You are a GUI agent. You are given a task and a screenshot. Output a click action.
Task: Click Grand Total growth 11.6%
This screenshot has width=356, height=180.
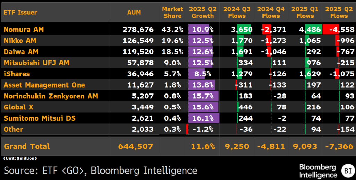point(203,146)
